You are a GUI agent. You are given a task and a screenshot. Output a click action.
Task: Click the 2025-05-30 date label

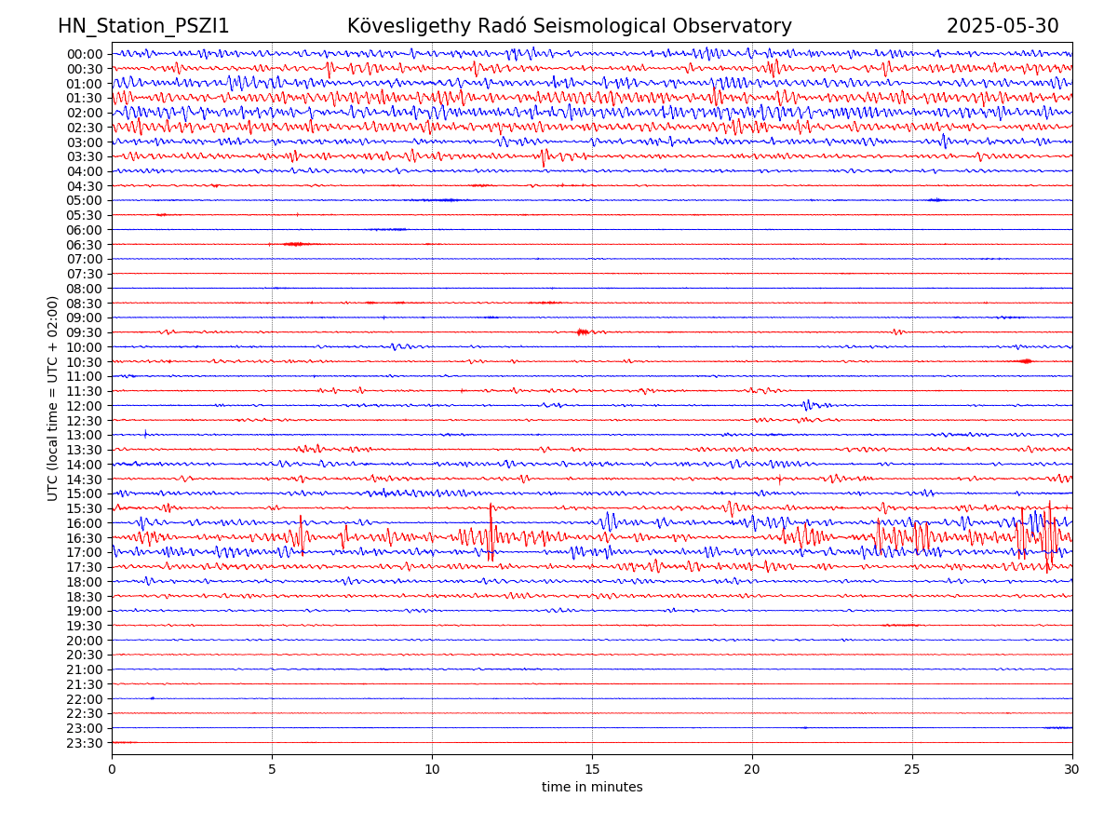click(x=1002, y=27)
